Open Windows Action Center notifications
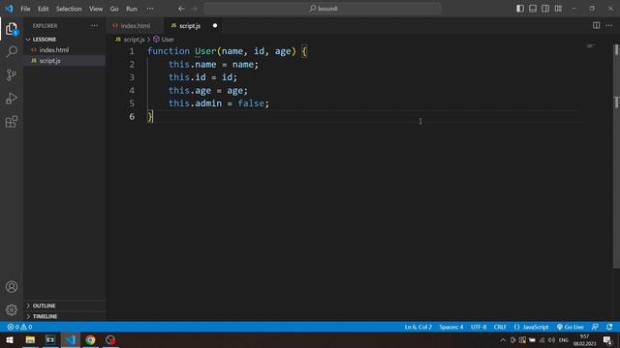Viewport: 620px width, 348px height. tap(607, 339)
